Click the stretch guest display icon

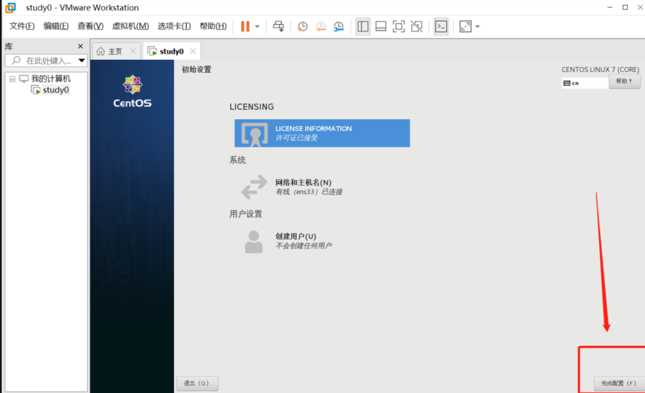[465, 27]
